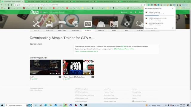191x107 pixels.
Task: Click the Upload button in header
Action: pyautogui.click(x=124, y=12)
